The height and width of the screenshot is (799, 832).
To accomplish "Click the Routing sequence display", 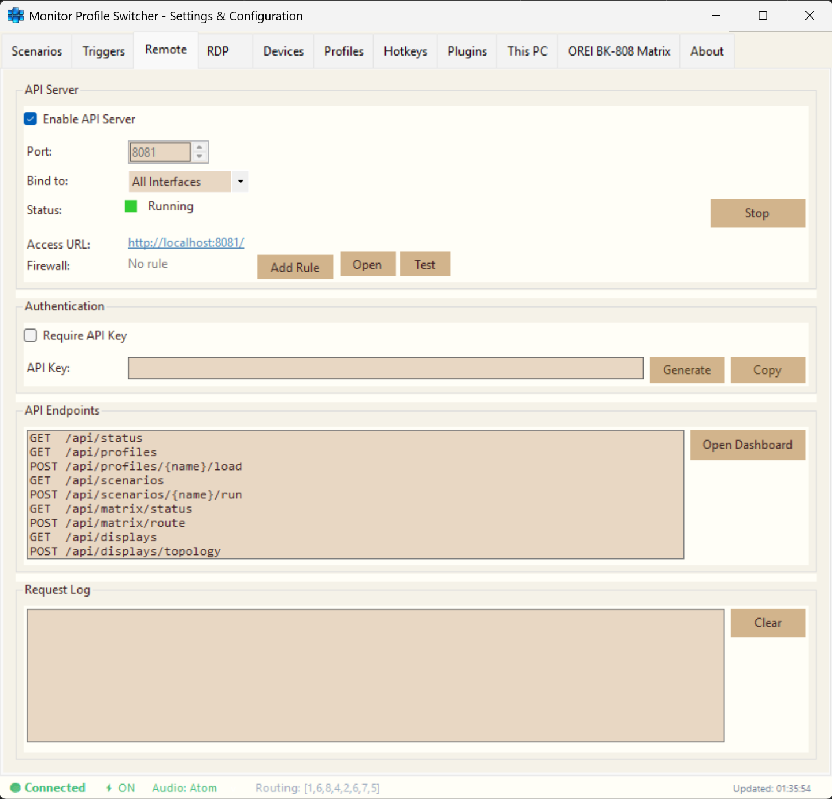I will [x=317, y=787].
